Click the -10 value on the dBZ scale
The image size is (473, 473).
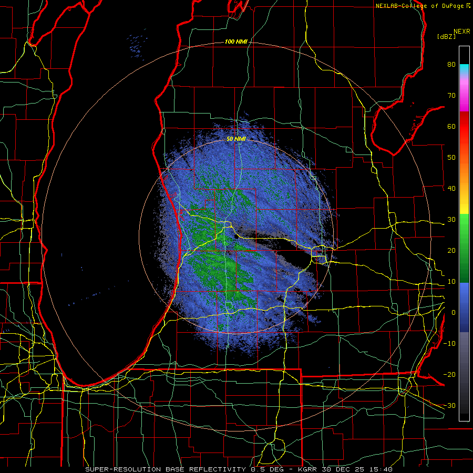(x=449, y=344)
